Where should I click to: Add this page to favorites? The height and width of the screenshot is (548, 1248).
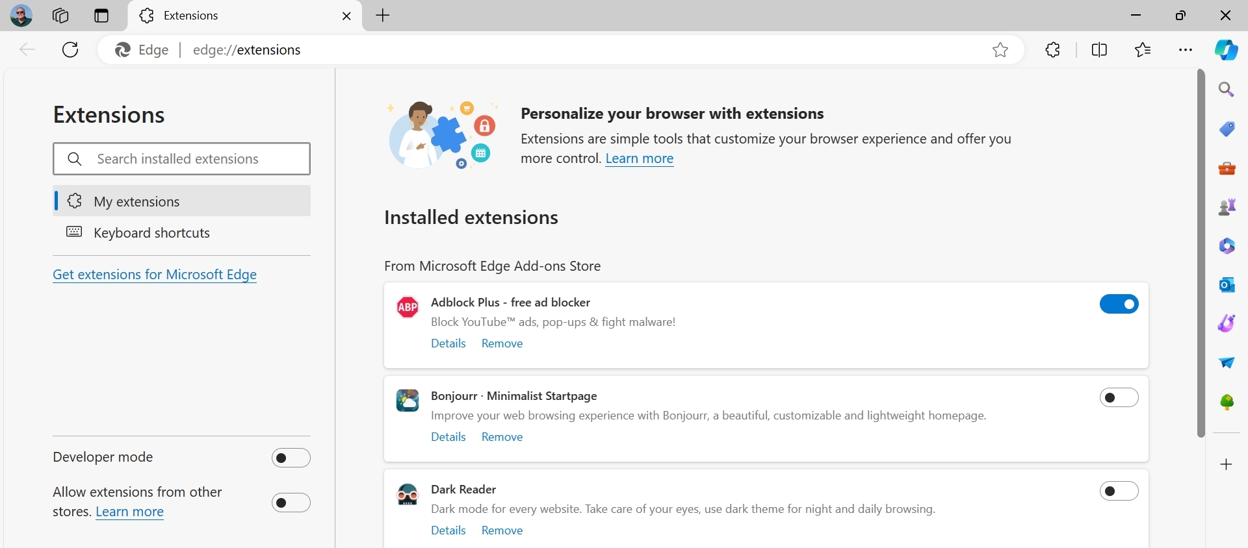tap(1000, 50)
